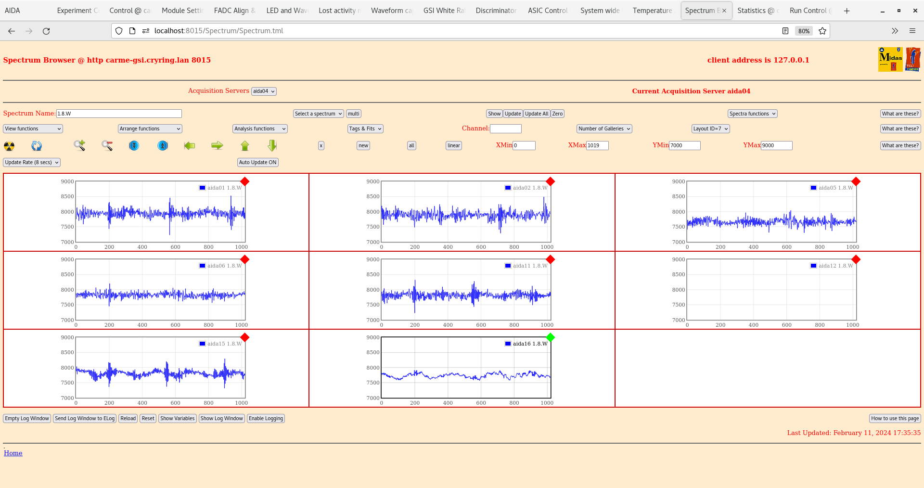Click the zoom out magnifier icon
924x488 pixels.
[107, 145]
